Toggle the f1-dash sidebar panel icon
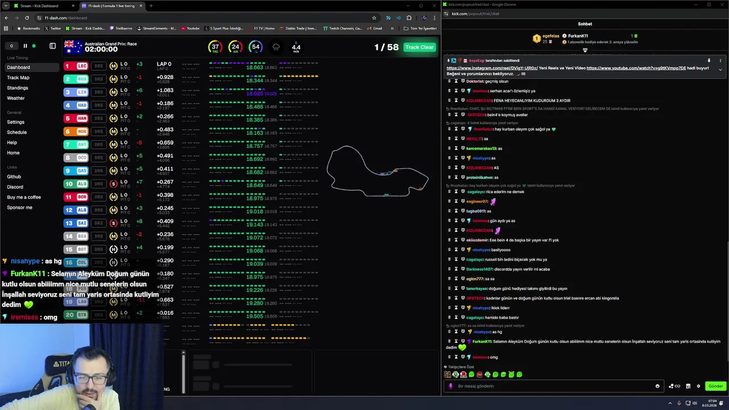Image resolution: width=729 pixels, height=410 pixels. coord(52,46)
